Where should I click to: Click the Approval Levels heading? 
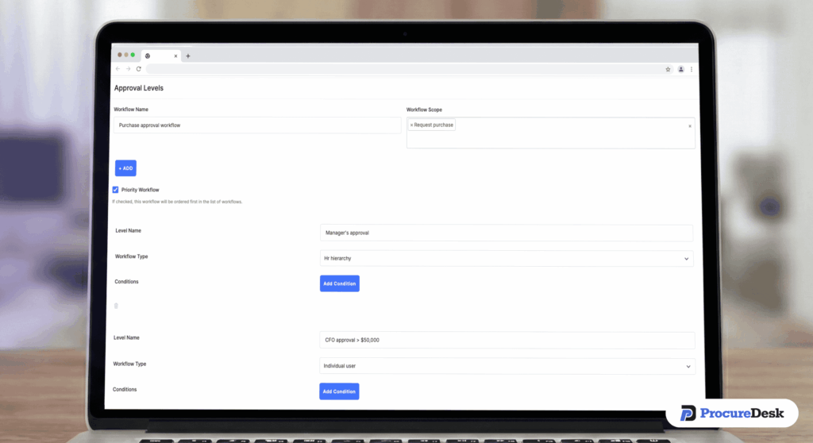click(x=139, y=88)
